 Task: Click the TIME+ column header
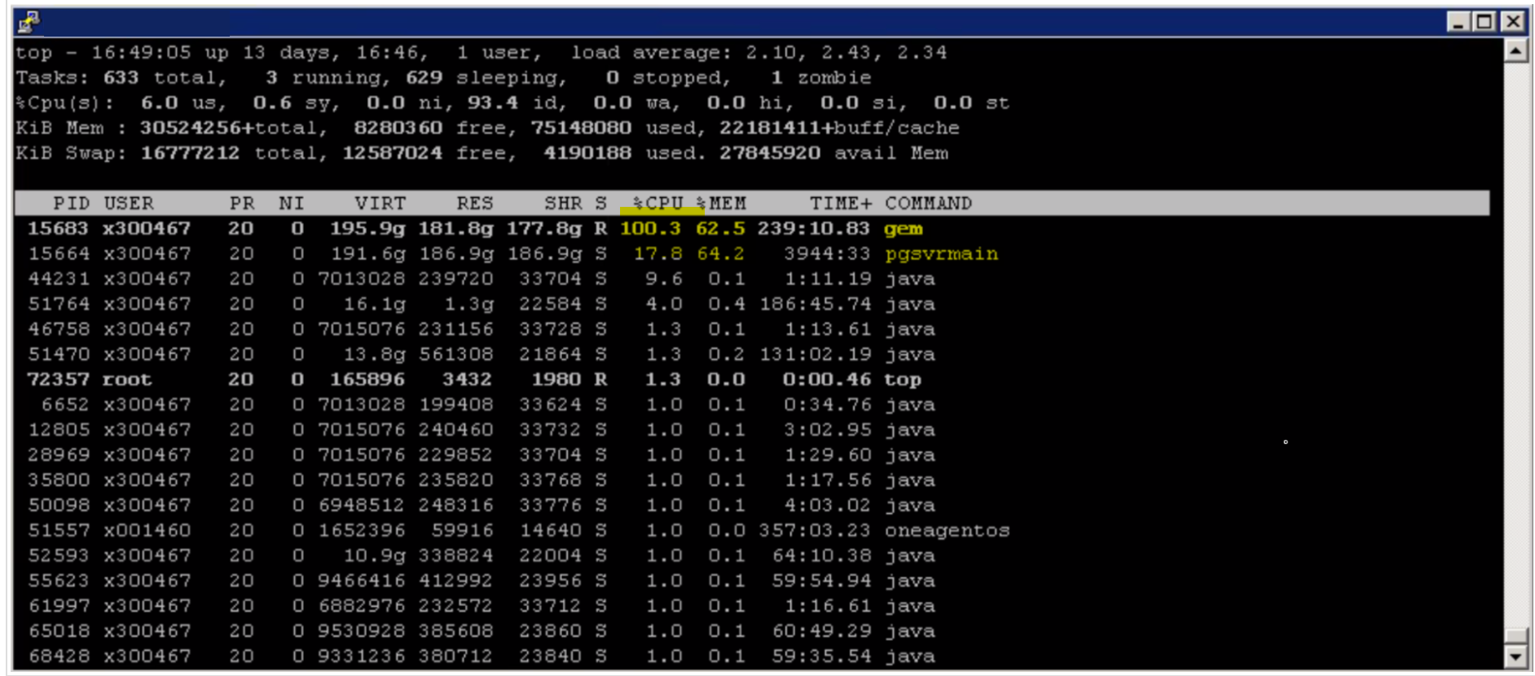(840, 203)
